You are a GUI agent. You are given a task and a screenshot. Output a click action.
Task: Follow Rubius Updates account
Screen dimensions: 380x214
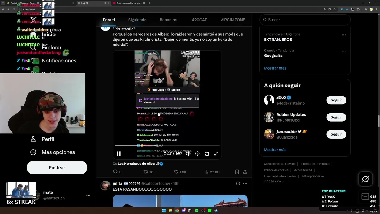336,117
